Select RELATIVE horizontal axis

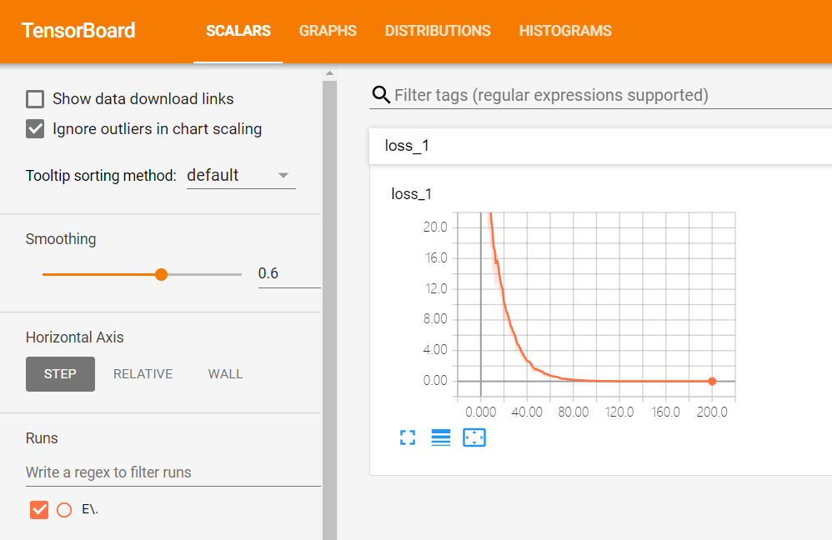(143, 374)
